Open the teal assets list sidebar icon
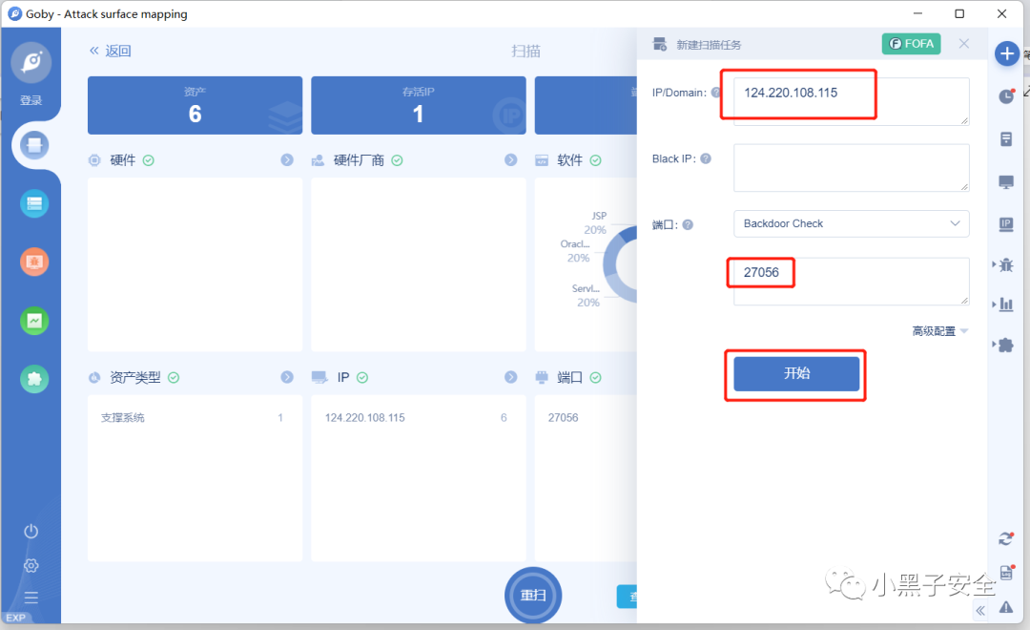This screenshot has height=630, width=1030. 34,204
